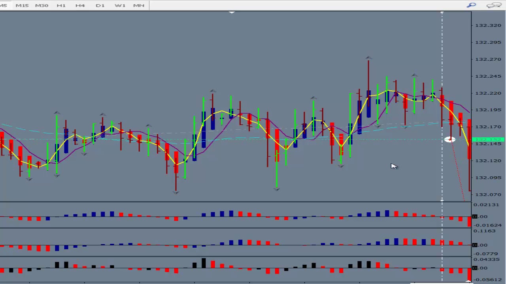The image size is (506, 284).
Task: Click first indicator scale value 0.02131
Action: pyautogui.click(x=486, y=205)
